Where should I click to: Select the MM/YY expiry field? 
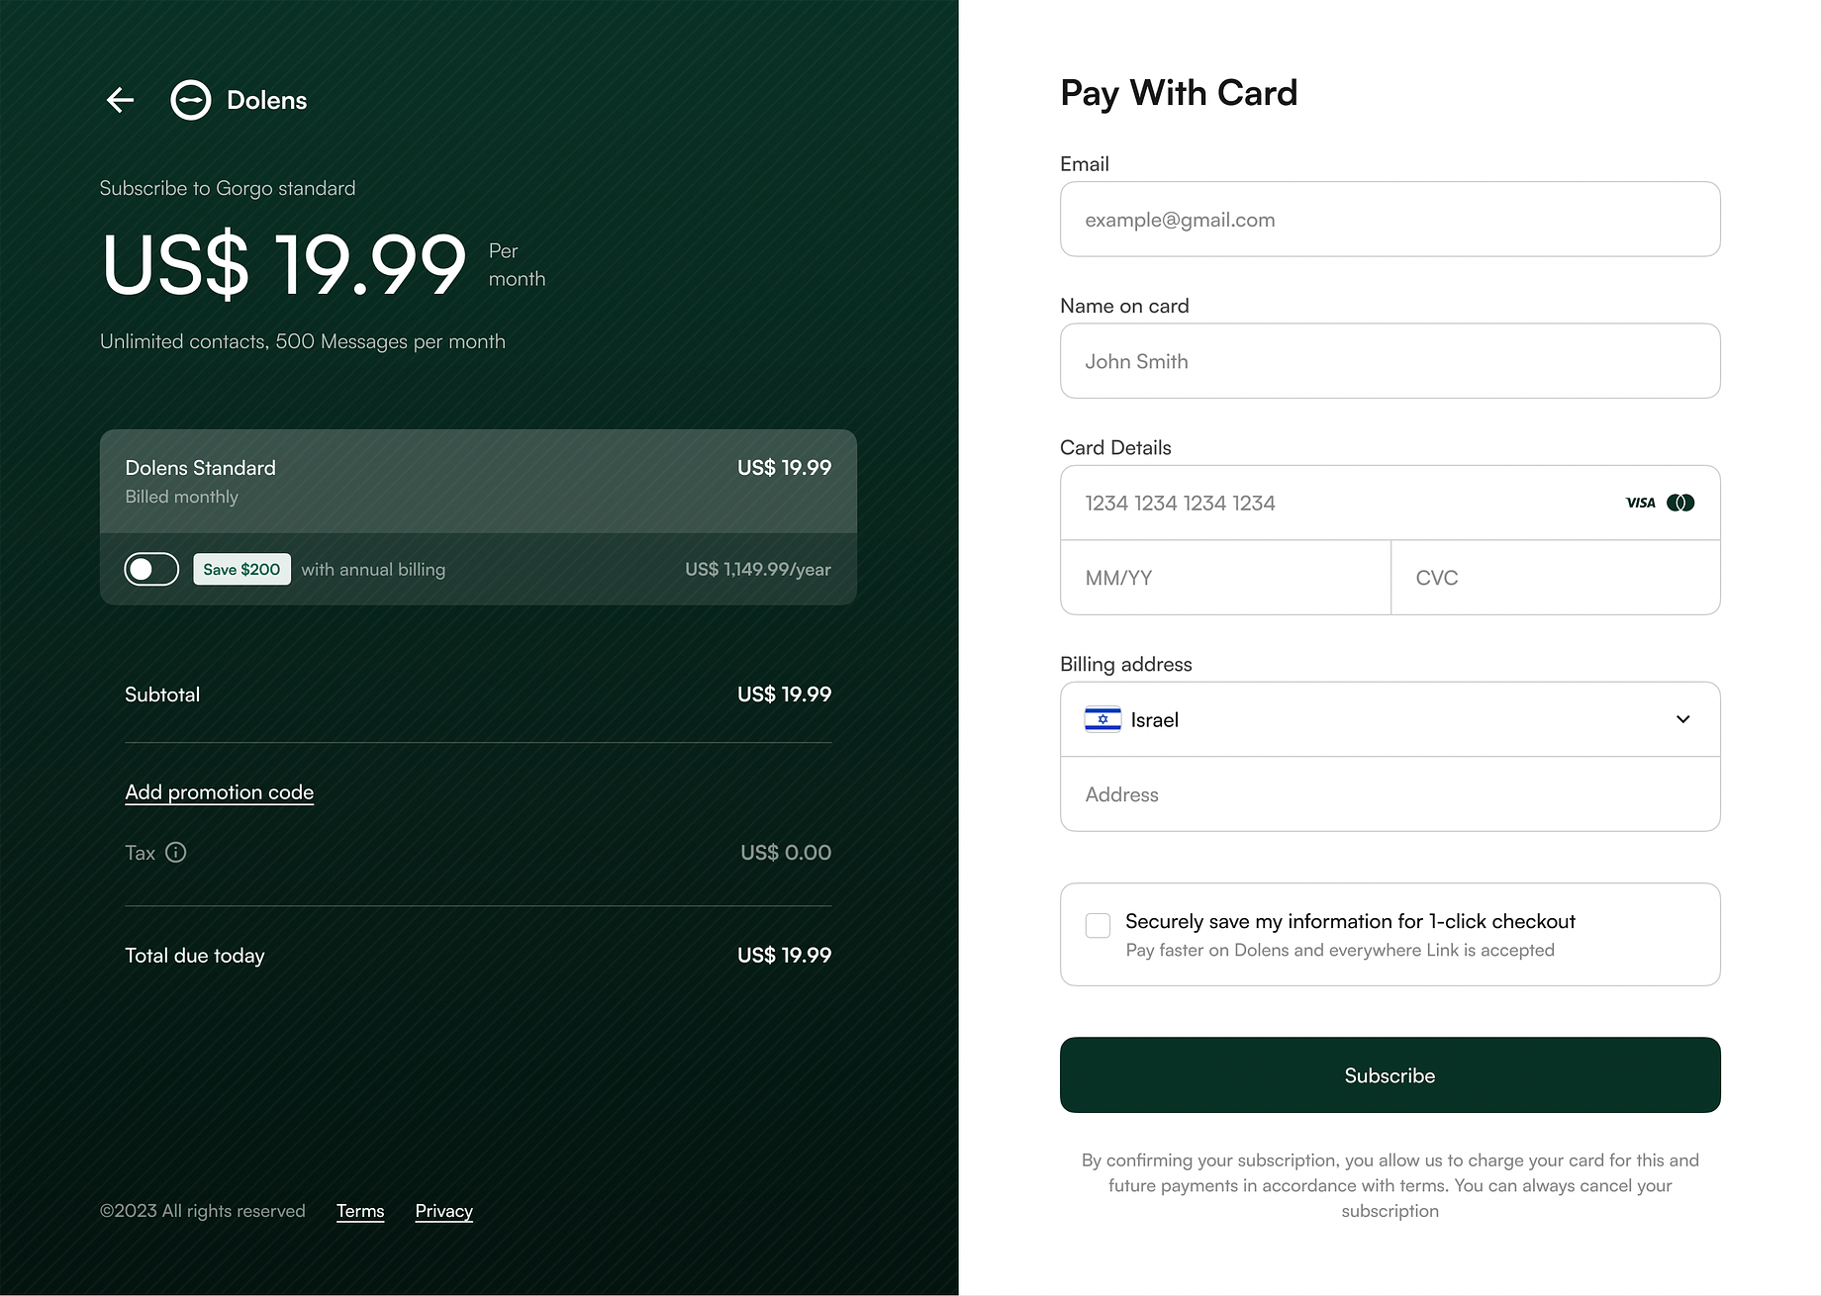point(1225,578)
